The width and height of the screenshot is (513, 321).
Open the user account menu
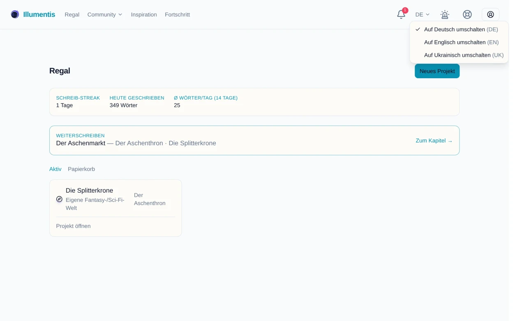point(490,14)
